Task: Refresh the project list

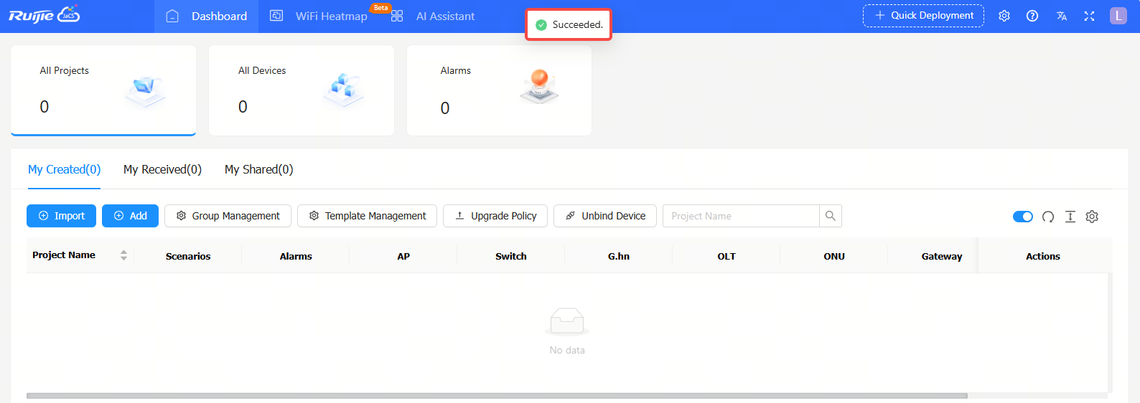Action: click(x=1047, y=217)
